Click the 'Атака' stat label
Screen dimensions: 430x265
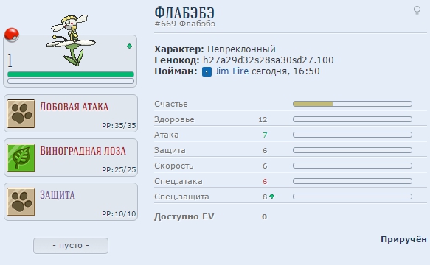pyautogui.click(x=167, y=135)
